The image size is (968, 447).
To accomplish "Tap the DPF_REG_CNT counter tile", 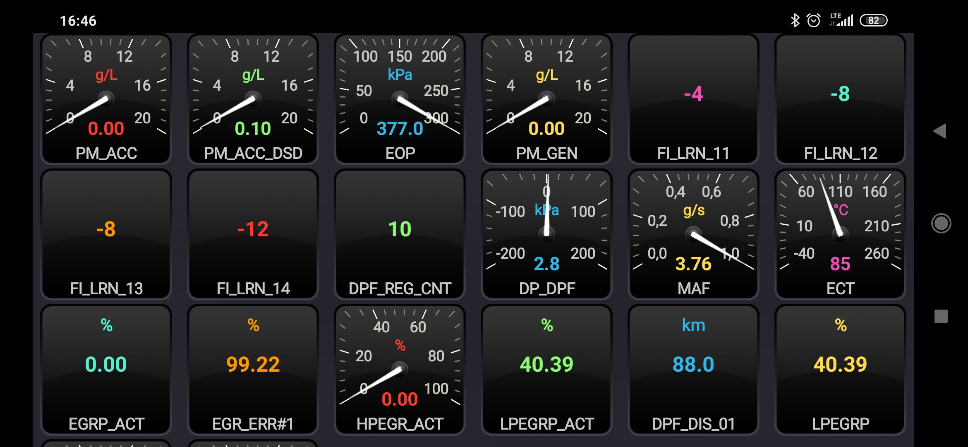I will click(x=400, y=234).
